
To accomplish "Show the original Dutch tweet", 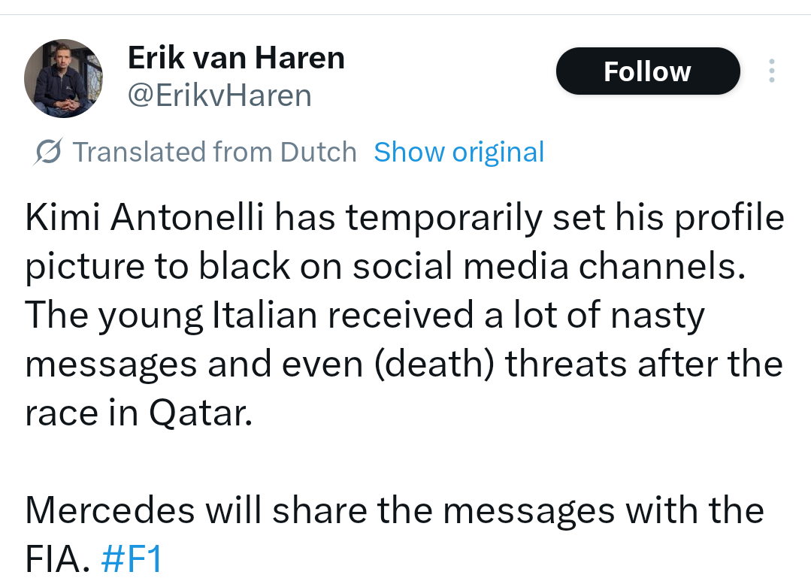I will [x=458, y=153].
